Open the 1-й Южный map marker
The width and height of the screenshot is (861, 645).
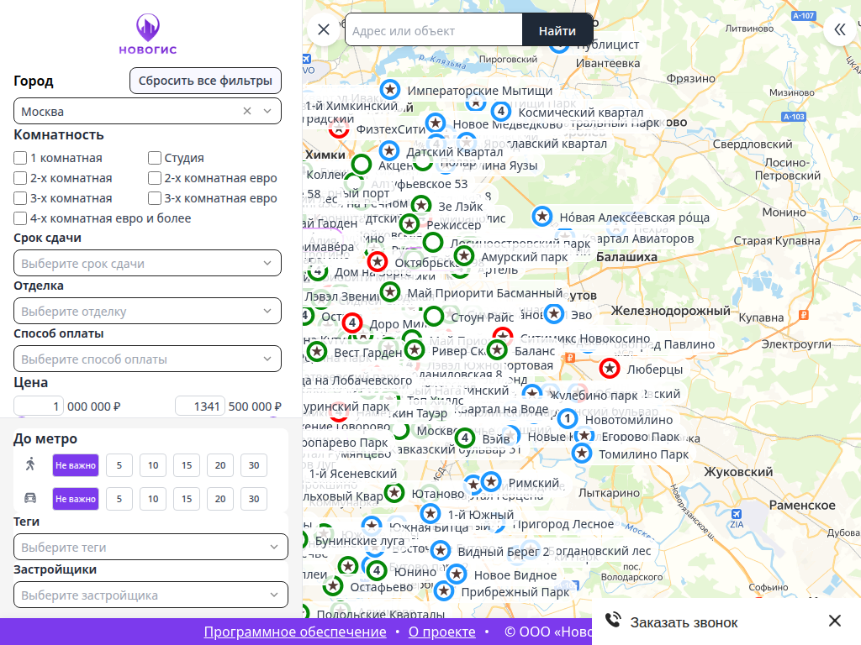click(x=430, y=514)
